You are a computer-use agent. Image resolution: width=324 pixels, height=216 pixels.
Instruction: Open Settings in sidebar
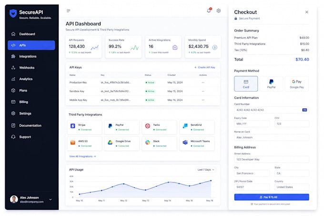[x=31, y=113]
